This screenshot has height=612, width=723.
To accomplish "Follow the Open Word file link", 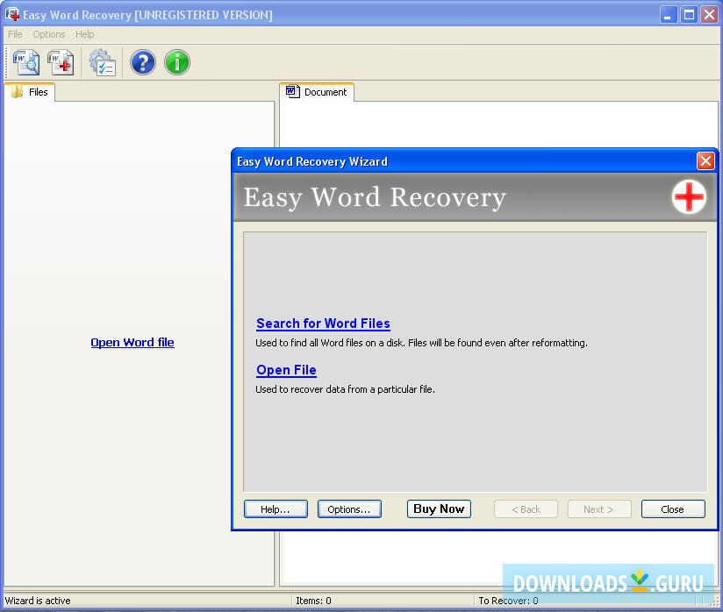I will click(132, 343).
